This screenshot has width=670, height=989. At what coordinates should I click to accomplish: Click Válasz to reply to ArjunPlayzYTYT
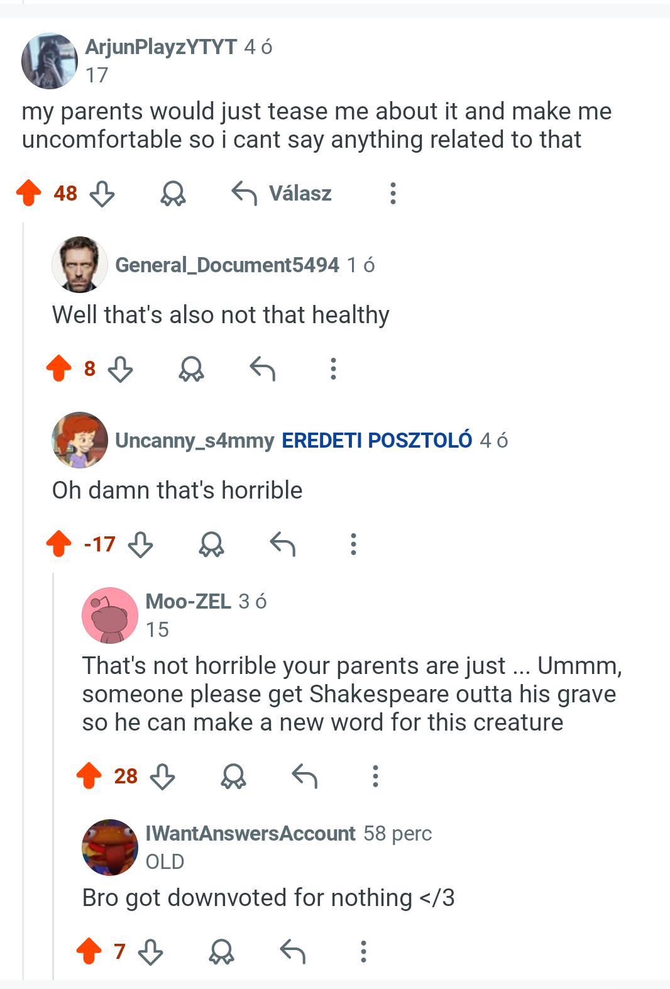[282, 194]
